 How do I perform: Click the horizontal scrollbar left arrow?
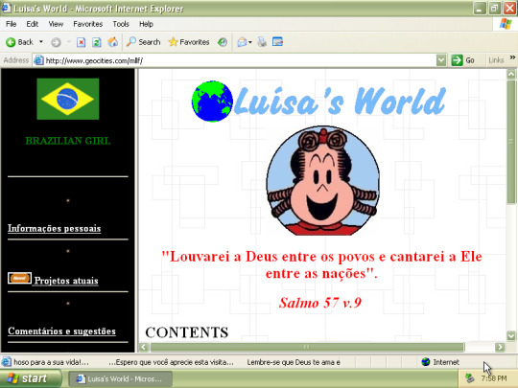tap(144, 347)
